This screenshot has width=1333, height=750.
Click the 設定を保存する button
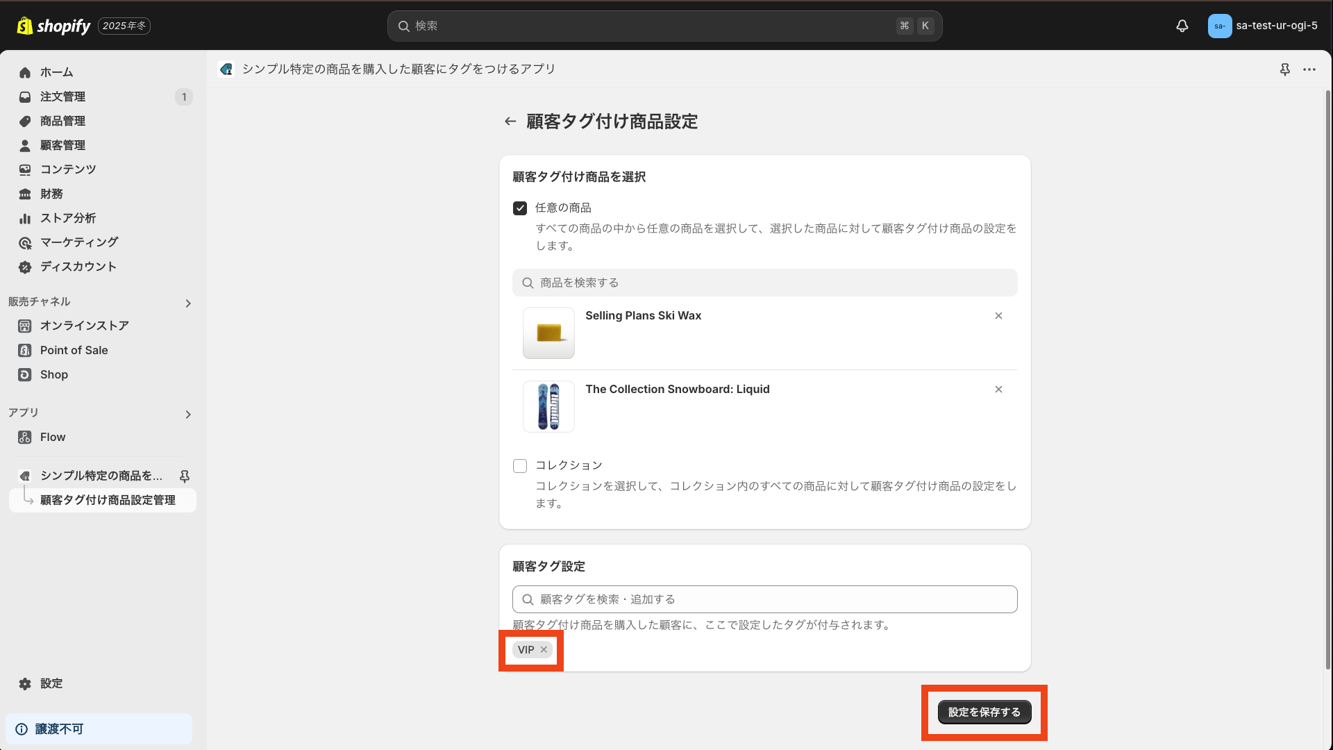point(984,712)
